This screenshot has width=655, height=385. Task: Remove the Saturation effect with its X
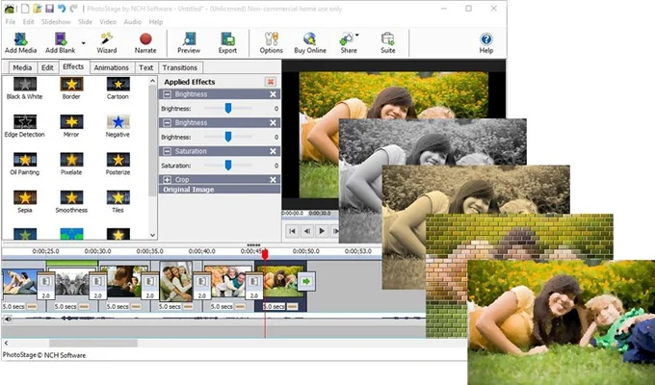click(x=273, y=151)
